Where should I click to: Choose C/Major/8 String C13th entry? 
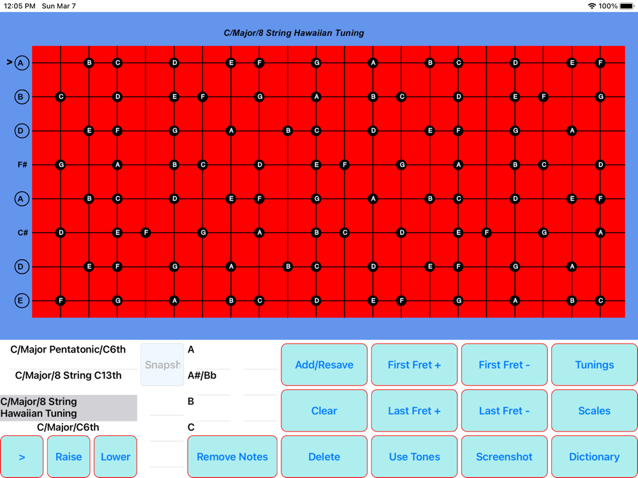68,375
